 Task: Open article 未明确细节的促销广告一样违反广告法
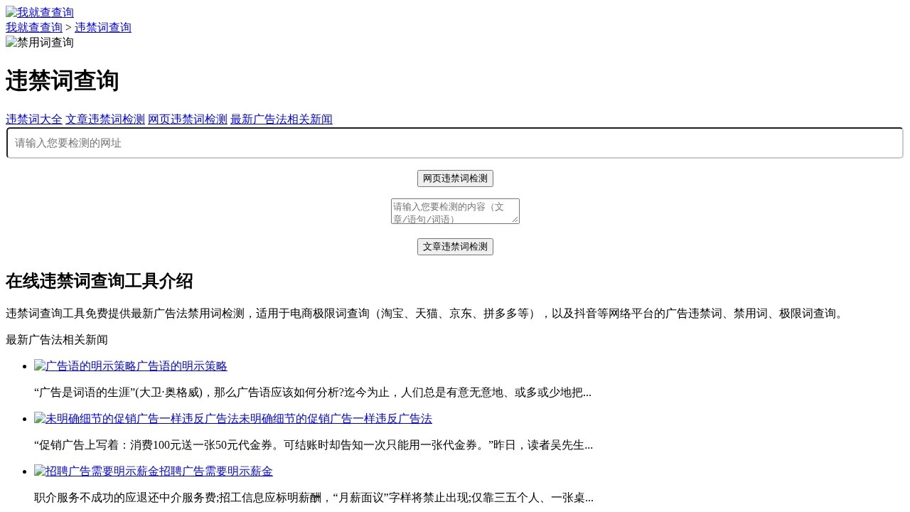click(x=233, y=418)
